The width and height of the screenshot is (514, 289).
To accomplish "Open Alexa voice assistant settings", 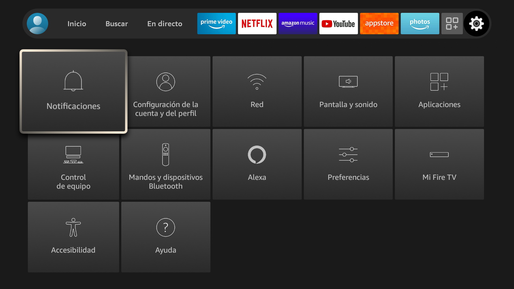I will [257, 165].
